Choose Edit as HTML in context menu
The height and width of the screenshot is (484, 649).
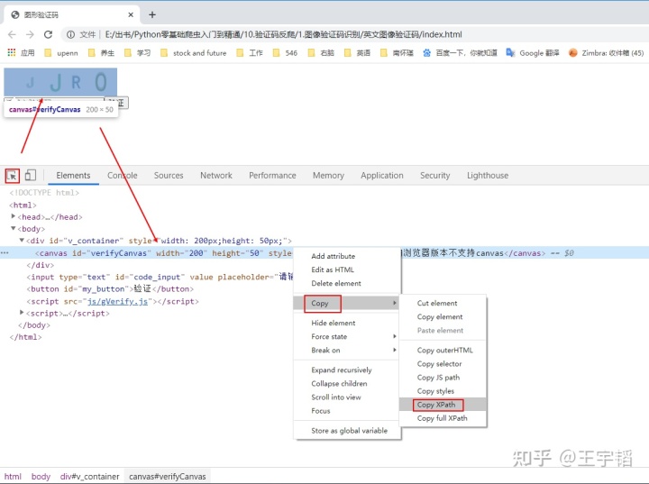click(x=333, y=270)
